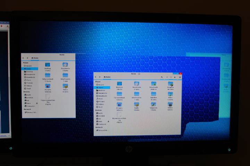Open Music folder icon in right window's file grid
The image size is (250, 166).
[170, 94]
